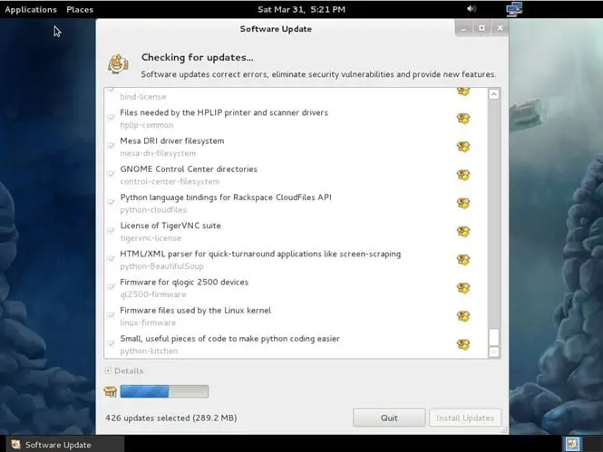Screen dimensions: 603x452
Task: Click the scrollbar up arrow in update list
Action: pyautogui.click(x=494, y=94)
